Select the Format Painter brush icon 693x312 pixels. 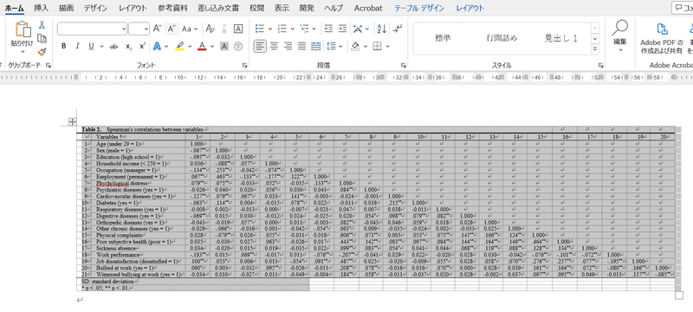pos(42,52)
